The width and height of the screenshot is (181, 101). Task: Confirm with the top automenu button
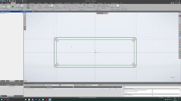point(25,14)
